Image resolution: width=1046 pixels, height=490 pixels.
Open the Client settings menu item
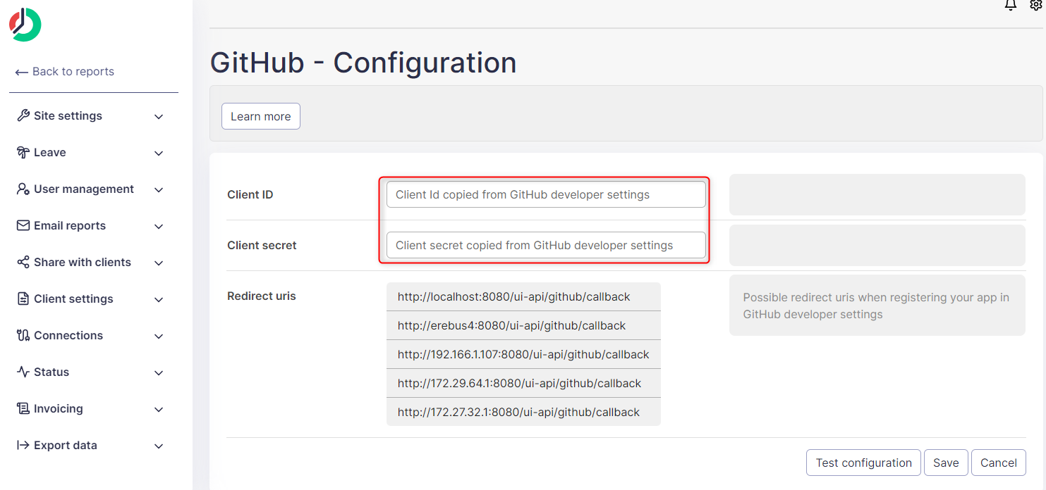pyautogui.click(x=73, y=299)
